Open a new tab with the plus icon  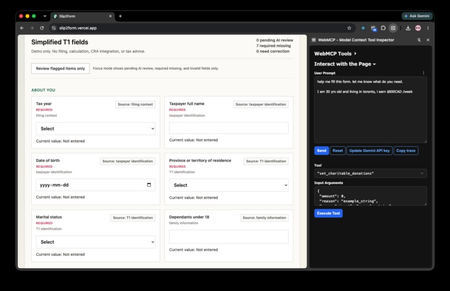tap(120, 16)
